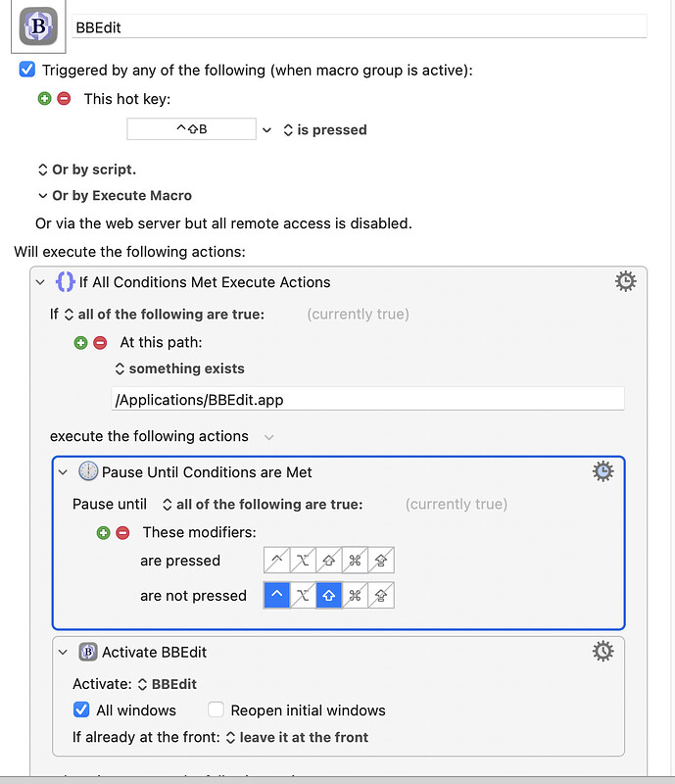
Task: Select the Shift modifier in are pressed row
Action: (x=327, y=560)
